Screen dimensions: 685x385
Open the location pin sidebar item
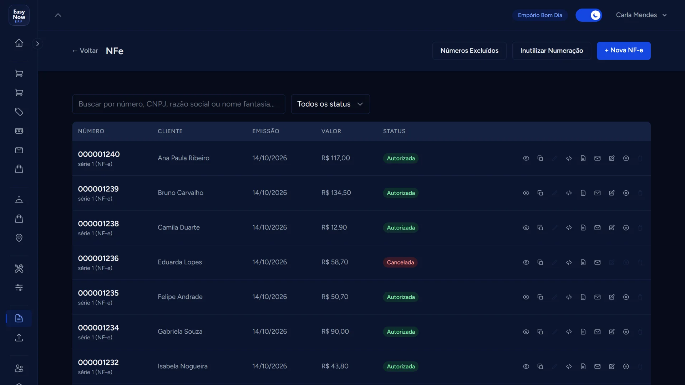[x=19, y=238]
